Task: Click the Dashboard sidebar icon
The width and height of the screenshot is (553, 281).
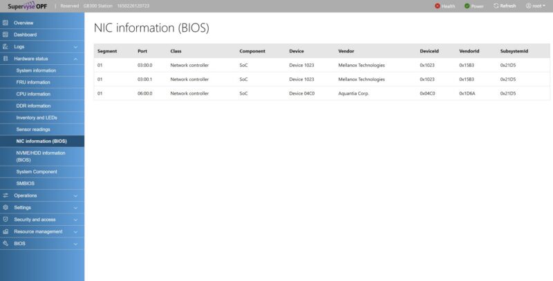Action: 6,35
